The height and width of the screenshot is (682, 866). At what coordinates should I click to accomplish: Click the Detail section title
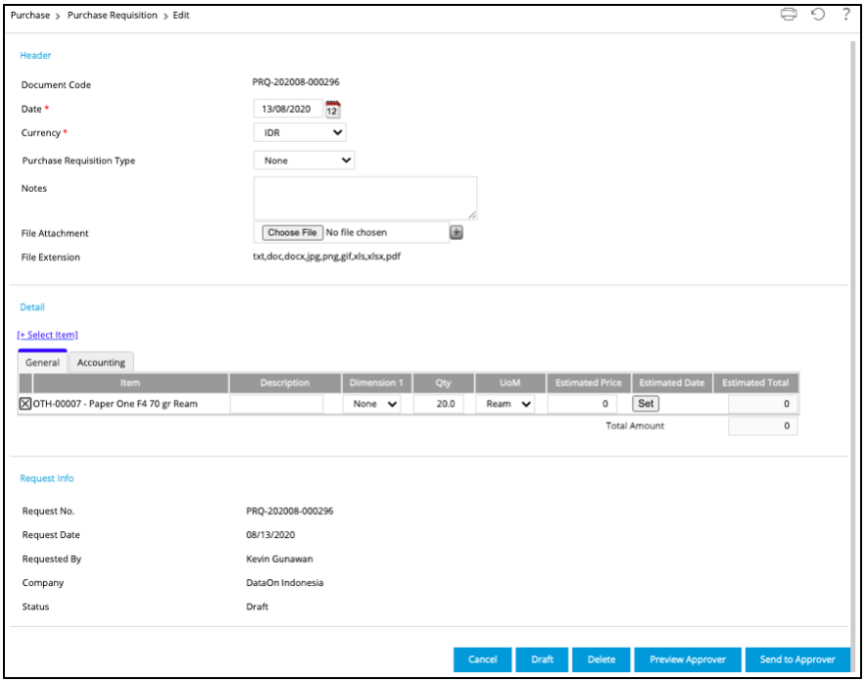coord(32,307)
